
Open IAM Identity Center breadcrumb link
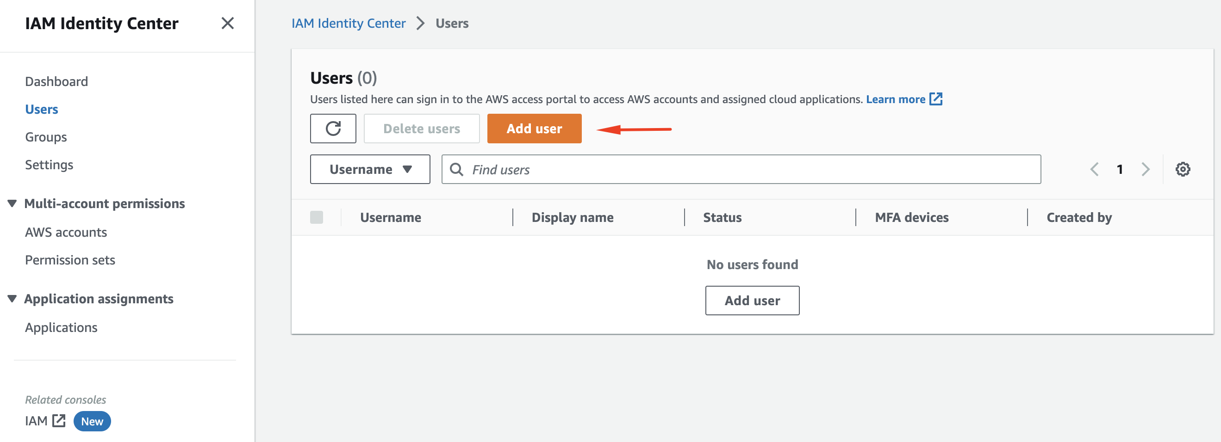349,23
